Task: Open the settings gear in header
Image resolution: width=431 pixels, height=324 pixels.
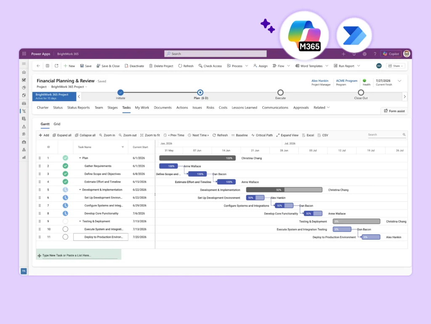Action: (364, 54)
